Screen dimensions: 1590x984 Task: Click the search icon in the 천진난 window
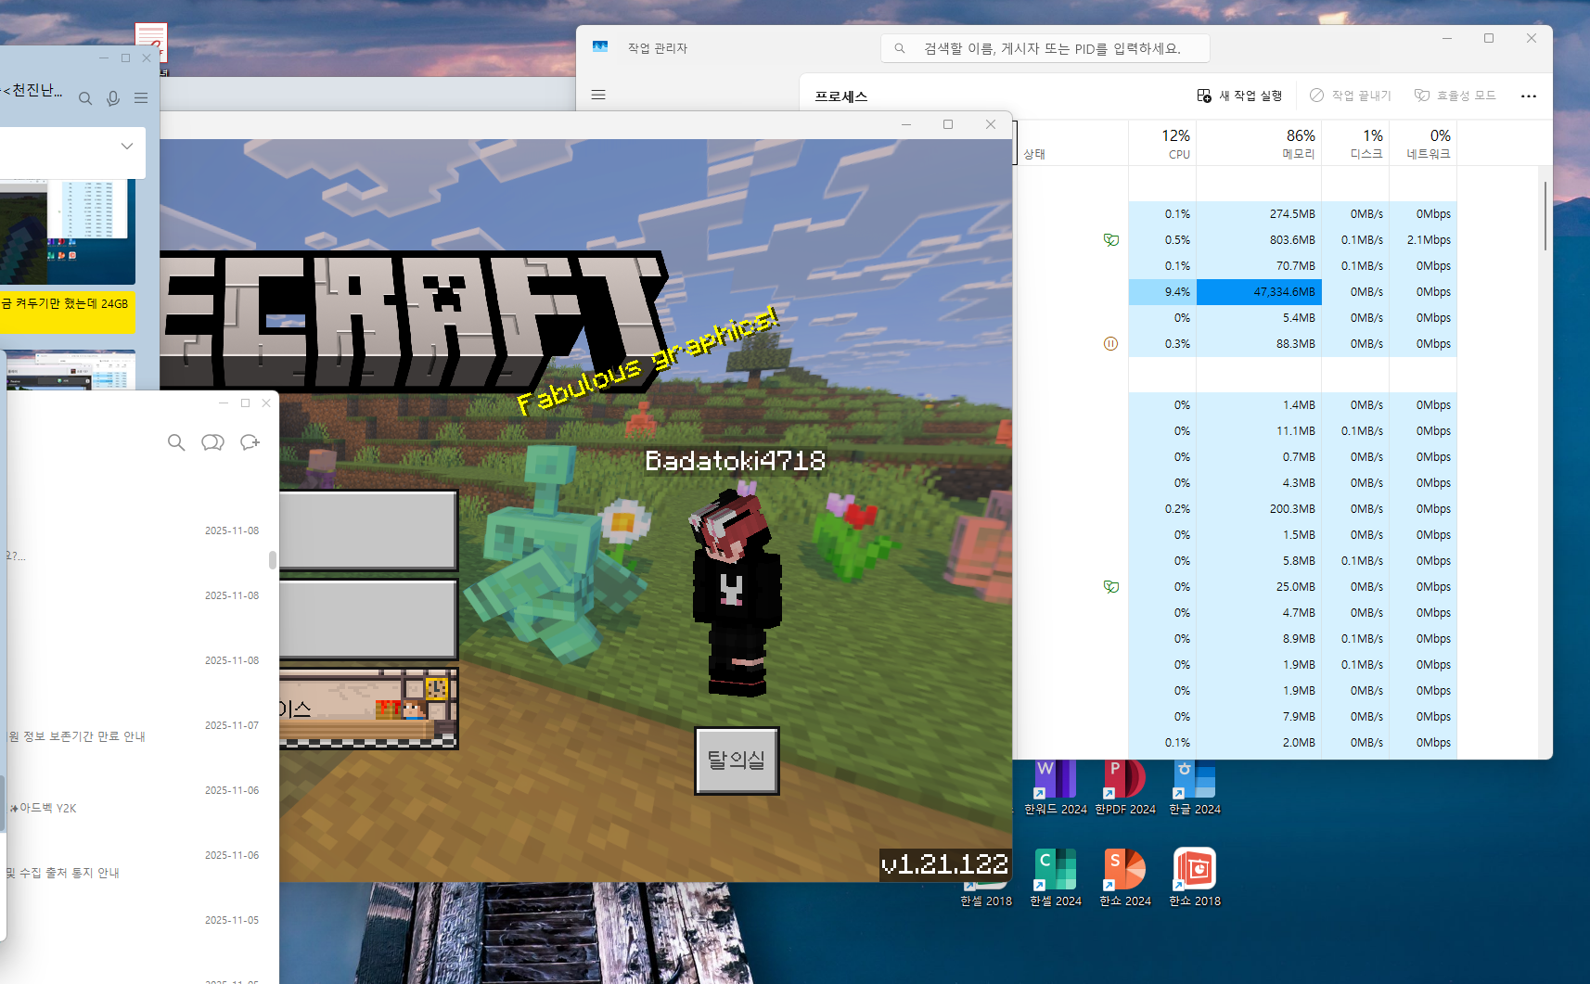pyautogui.click(x=85, y=98)
